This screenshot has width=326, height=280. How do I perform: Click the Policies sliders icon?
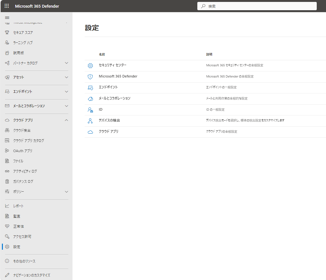7,192
